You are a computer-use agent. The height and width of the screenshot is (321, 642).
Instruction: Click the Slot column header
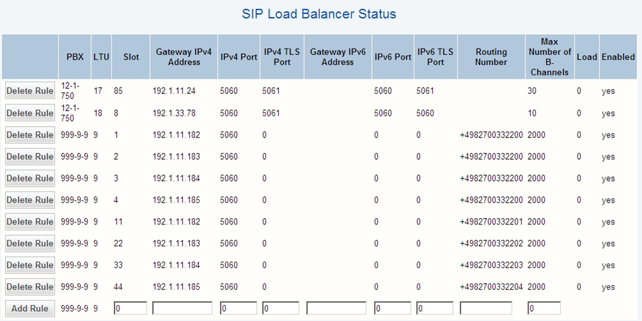point(131,57)
